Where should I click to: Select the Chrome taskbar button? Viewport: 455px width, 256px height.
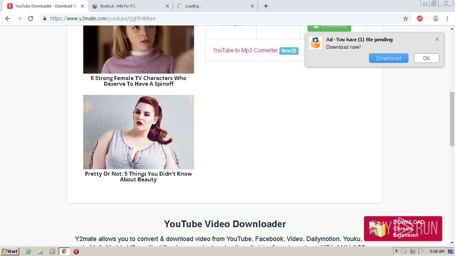pyautogui.click(x=64, y=251)
